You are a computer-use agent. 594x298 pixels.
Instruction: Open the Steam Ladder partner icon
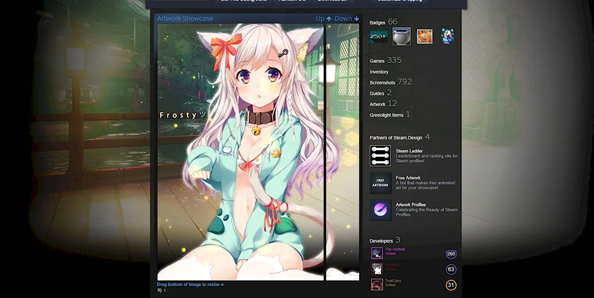tap(380, 156)
